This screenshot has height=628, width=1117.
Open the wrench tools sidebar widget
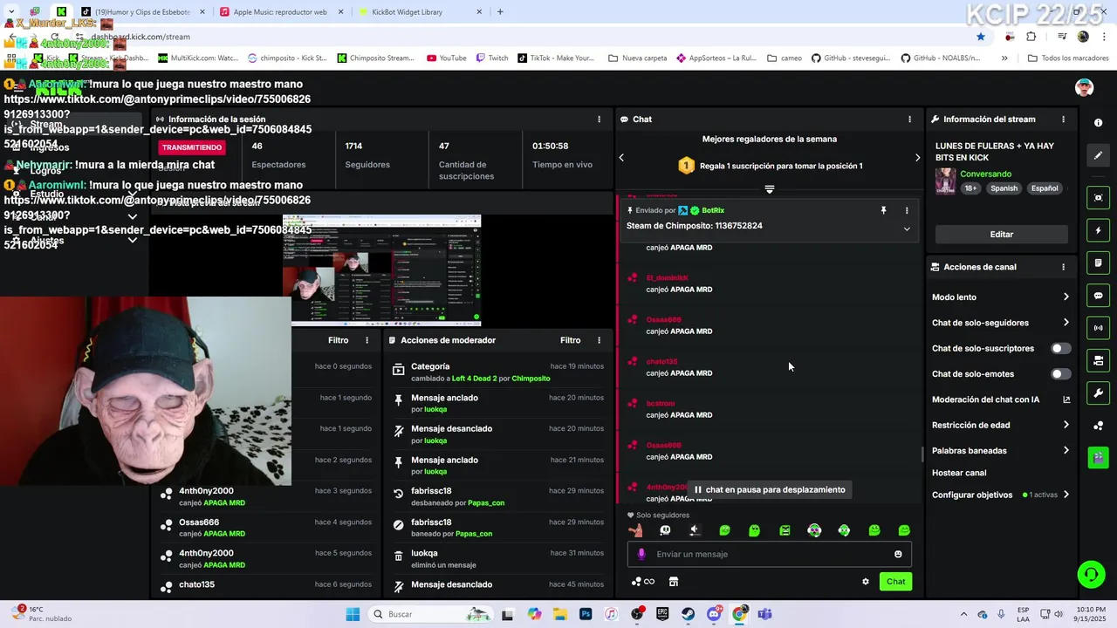coord(1099,392)
